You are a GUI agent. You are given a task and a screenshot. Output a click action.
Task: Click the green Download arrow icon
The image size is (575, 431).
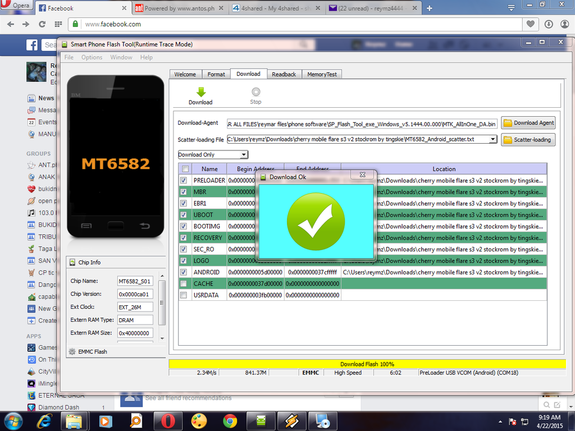[200, 93]
